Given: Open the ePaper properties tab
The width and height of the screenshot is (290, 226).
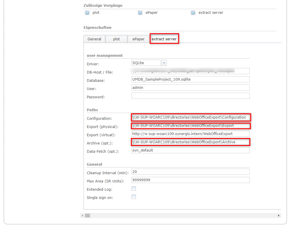Looking at the screenshot, I should pyautogui.click(x=138, y=39).
